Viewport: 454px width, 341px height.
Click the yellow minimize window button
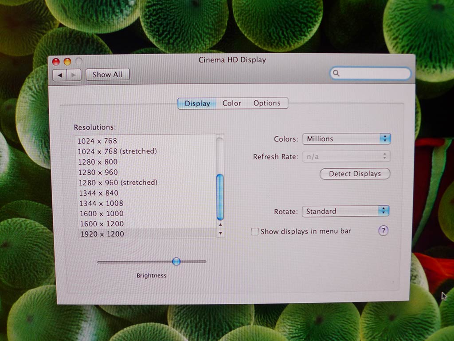tap(67, 62)
